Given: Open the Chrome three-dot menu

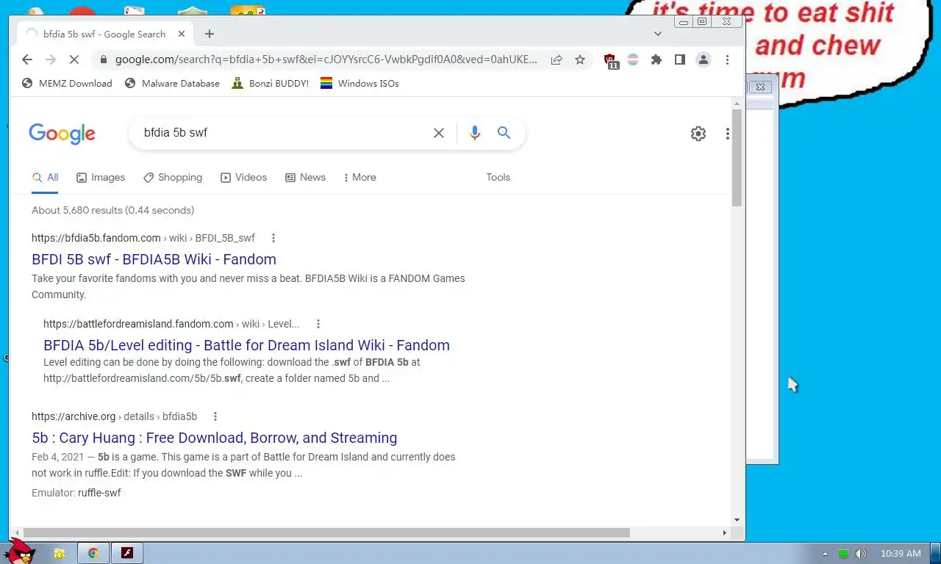Looking at the screenshot, I should 727,60.
